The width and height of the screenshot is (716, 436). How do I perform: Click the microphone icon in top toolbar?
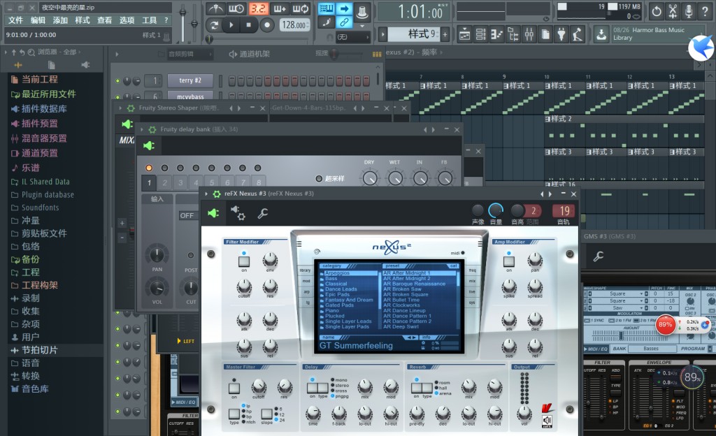coord(689,11)
